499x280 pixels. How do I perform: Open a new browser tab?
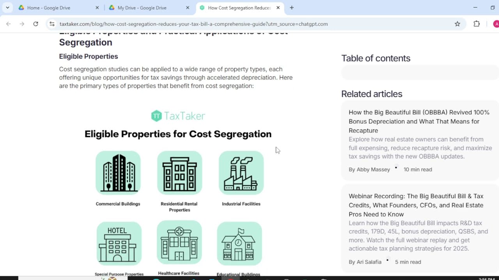coord(292,8)
